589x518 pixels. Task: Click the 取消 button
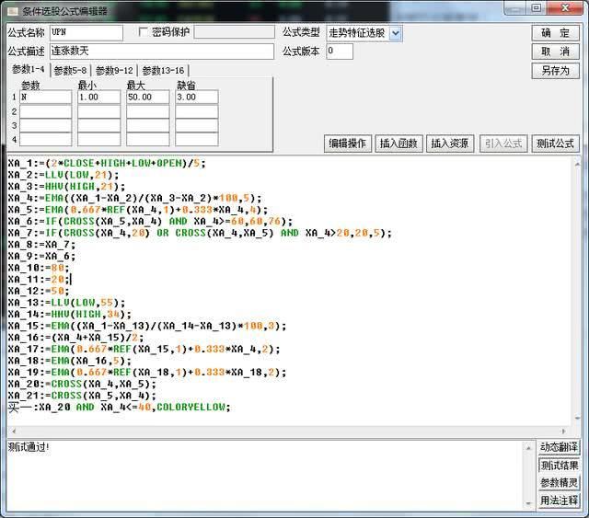(555, 52)
